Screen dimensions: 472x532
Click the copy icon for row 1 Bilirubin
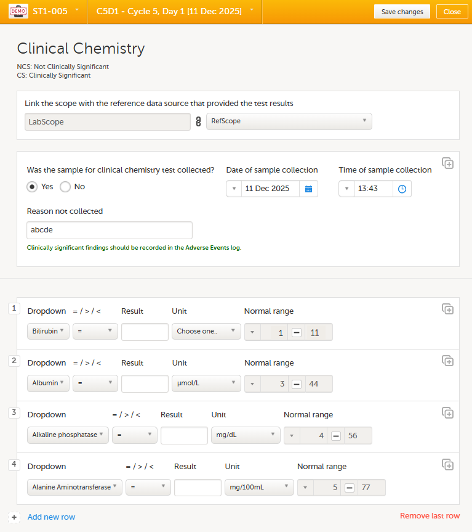(x=447, y=309)
